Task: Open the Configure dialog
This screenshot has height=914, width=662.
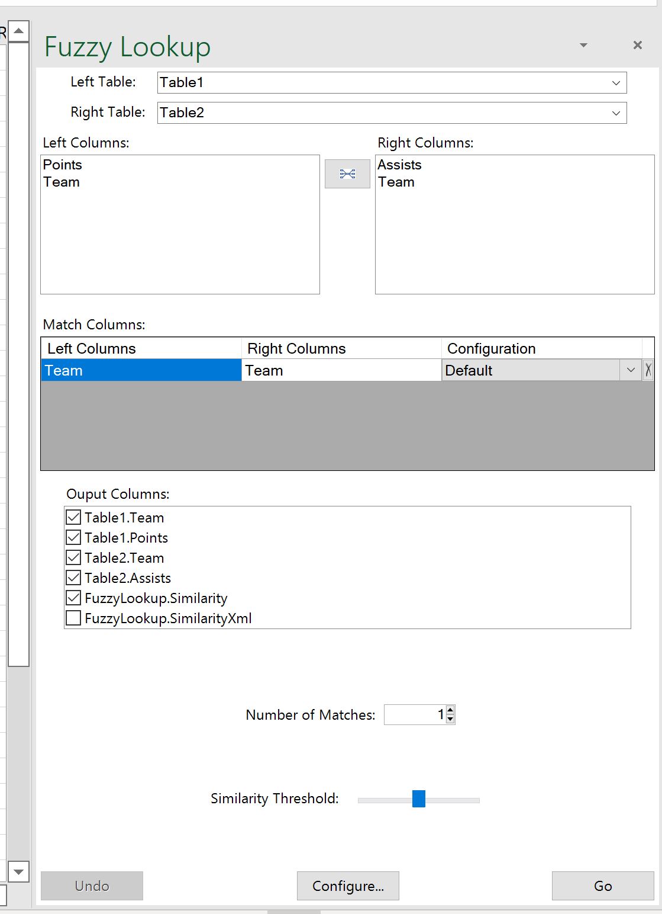Action: point(348,886)
